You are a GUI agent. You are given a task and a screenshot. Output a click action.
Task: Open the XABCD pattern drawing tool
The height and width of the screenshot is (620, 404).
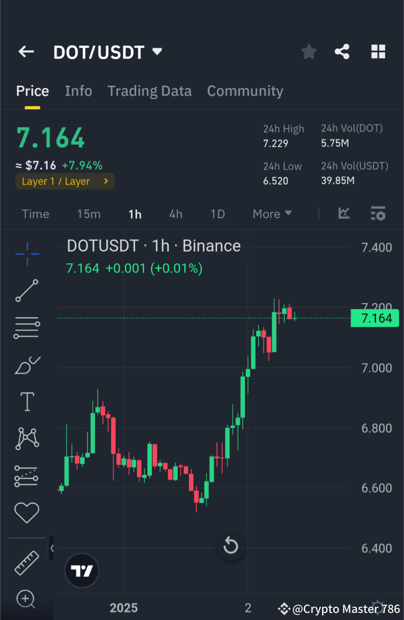27,438
